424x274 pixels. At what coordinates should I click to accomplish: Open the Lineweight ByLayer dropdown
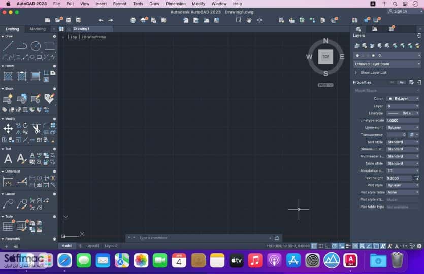pos(403,127)
